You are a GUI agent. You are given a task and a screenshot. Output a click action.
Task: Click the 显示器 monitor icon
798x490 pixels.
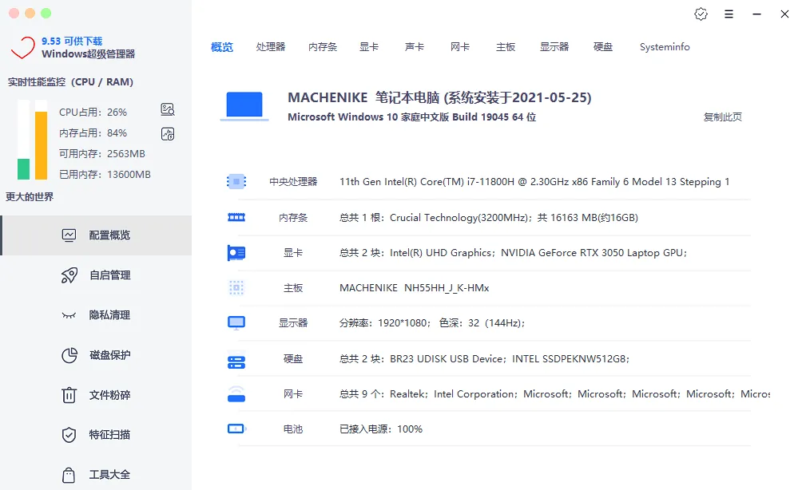(x=236, y=322)
